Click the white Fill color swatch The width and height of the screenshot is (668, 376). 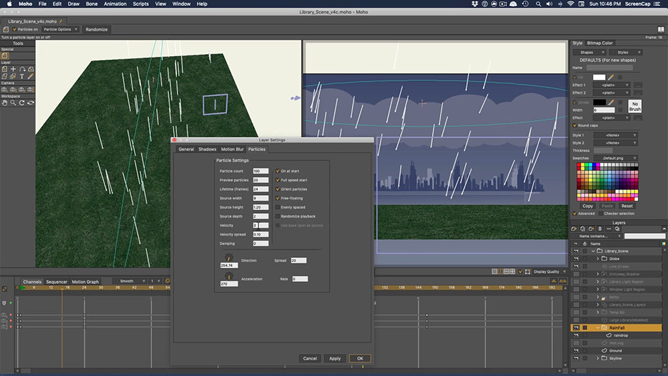pos(599,77)
